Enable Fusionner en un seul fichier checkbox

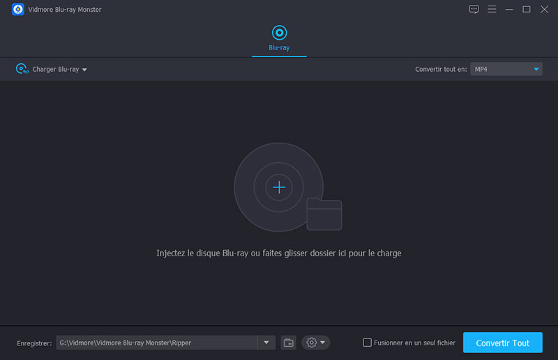(368, 343)
